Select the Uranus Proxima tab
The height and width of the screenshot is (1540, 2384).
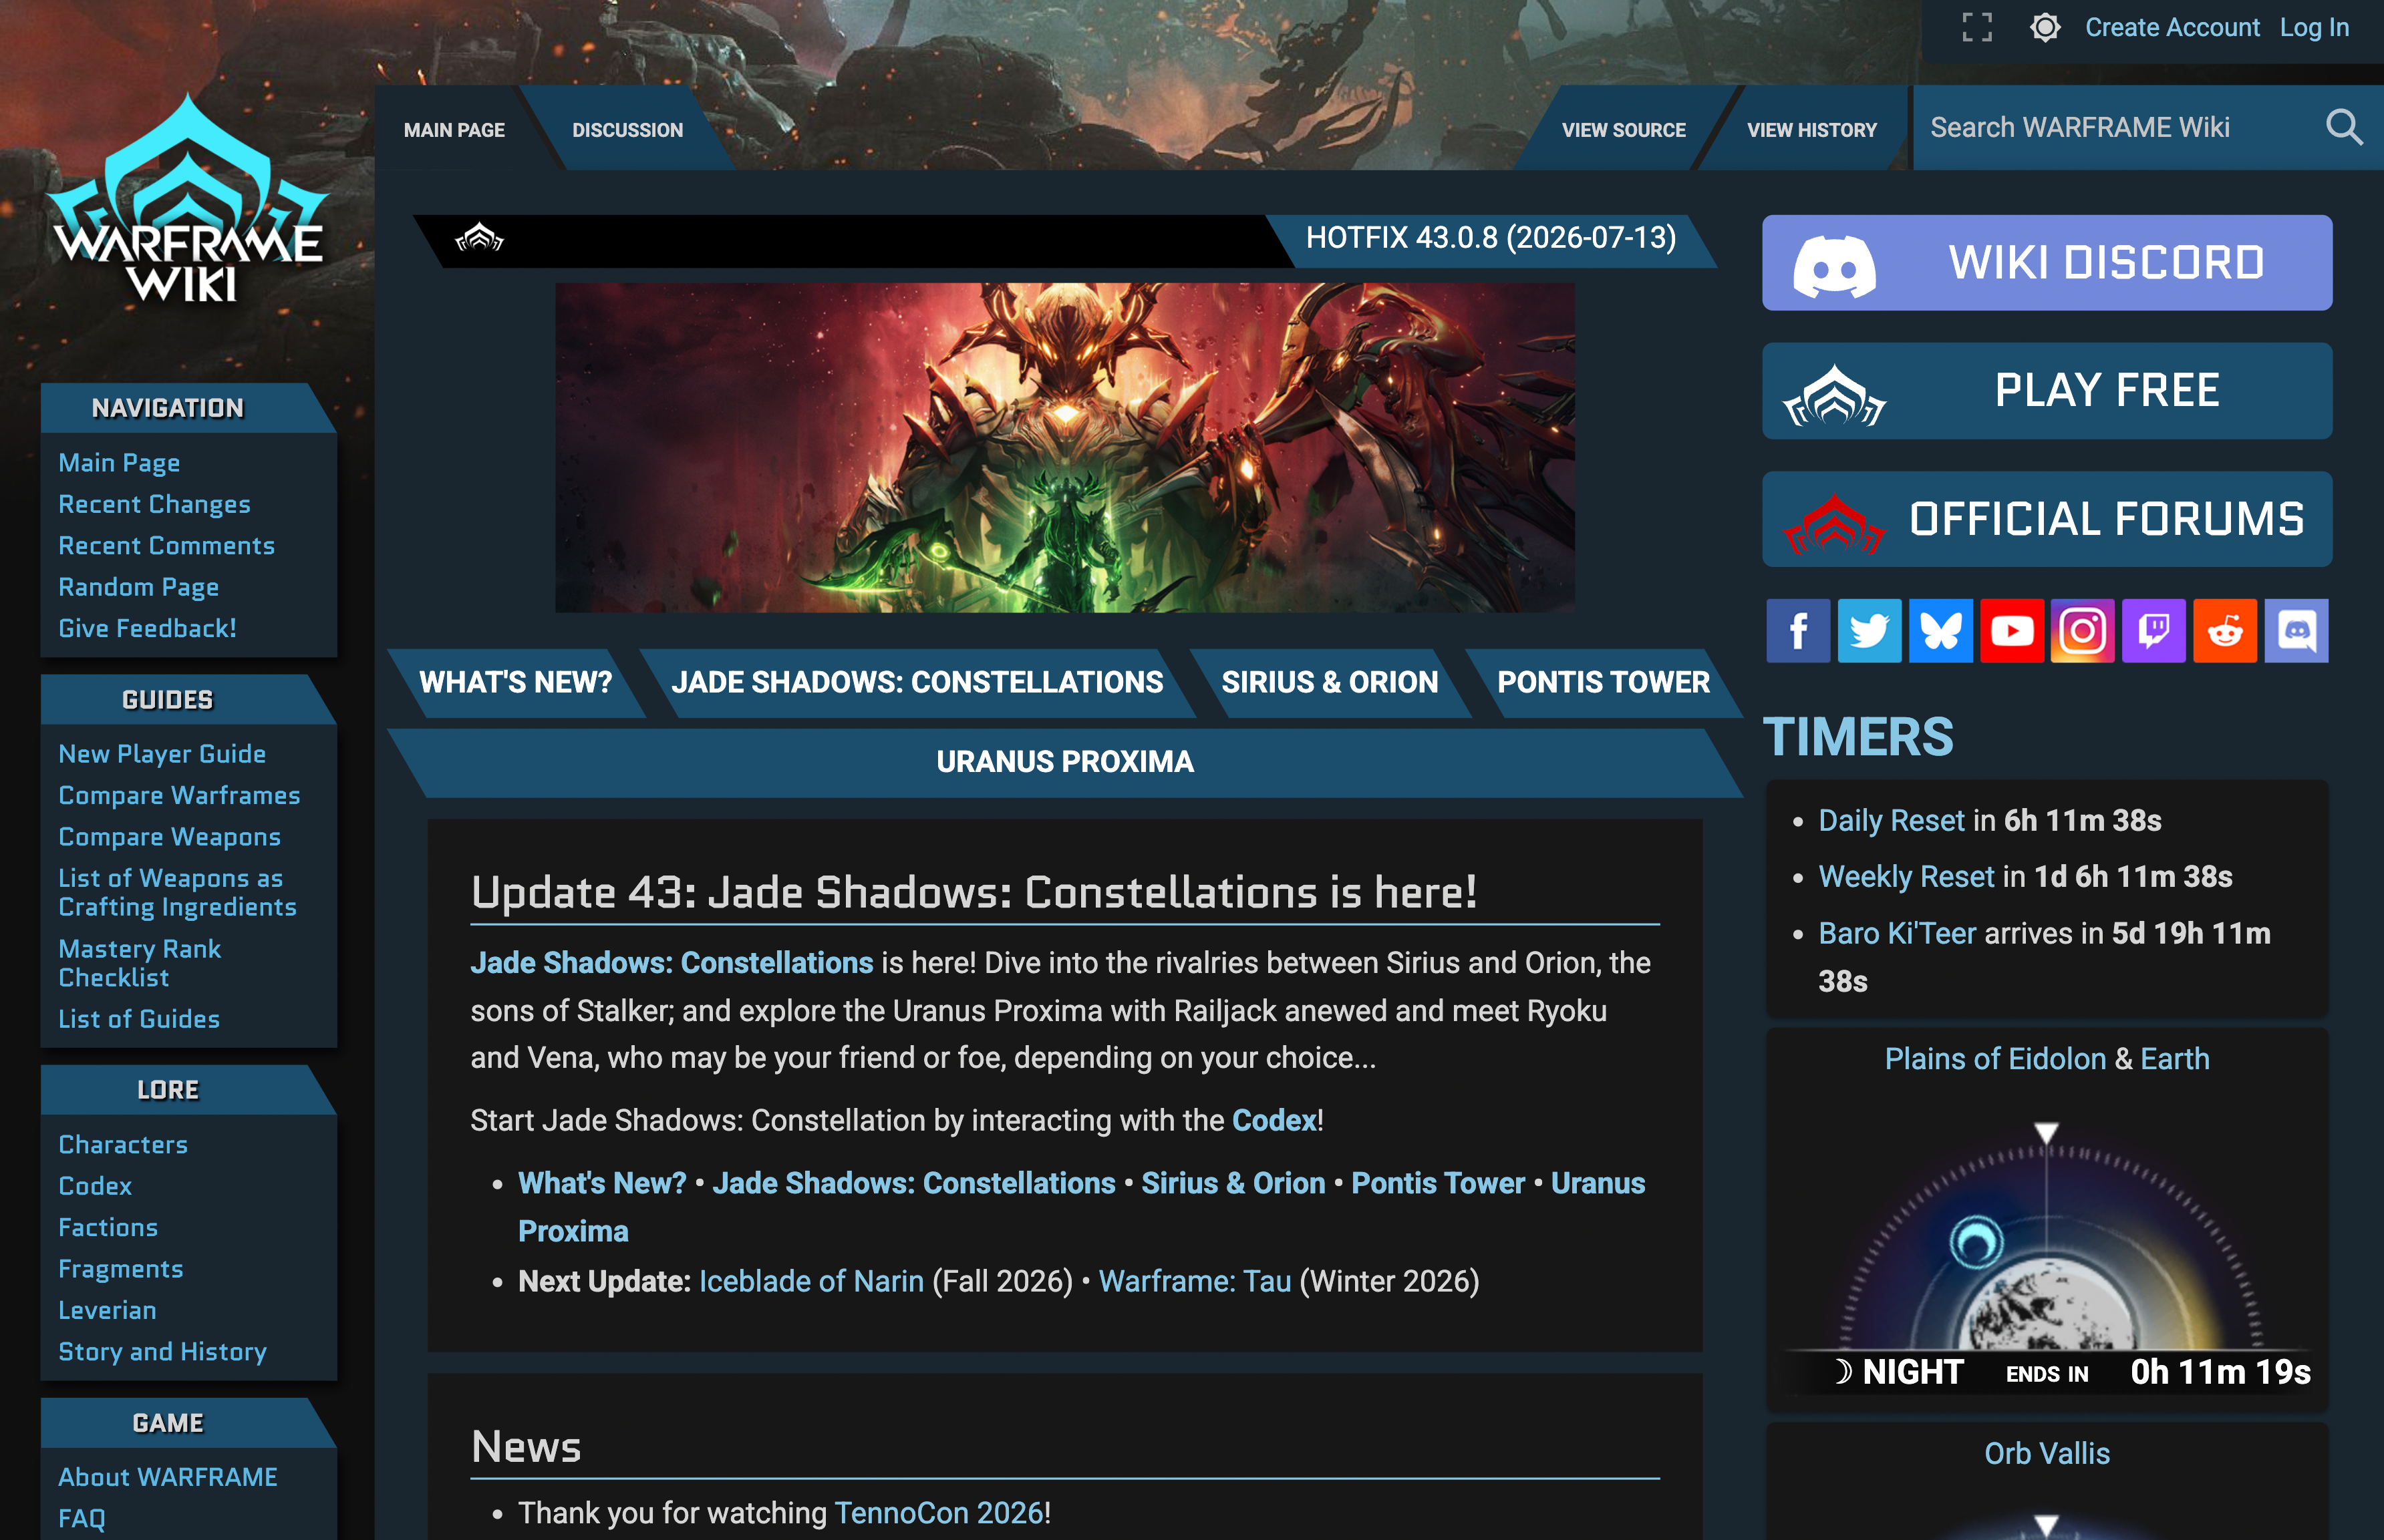pos(1064,762)
